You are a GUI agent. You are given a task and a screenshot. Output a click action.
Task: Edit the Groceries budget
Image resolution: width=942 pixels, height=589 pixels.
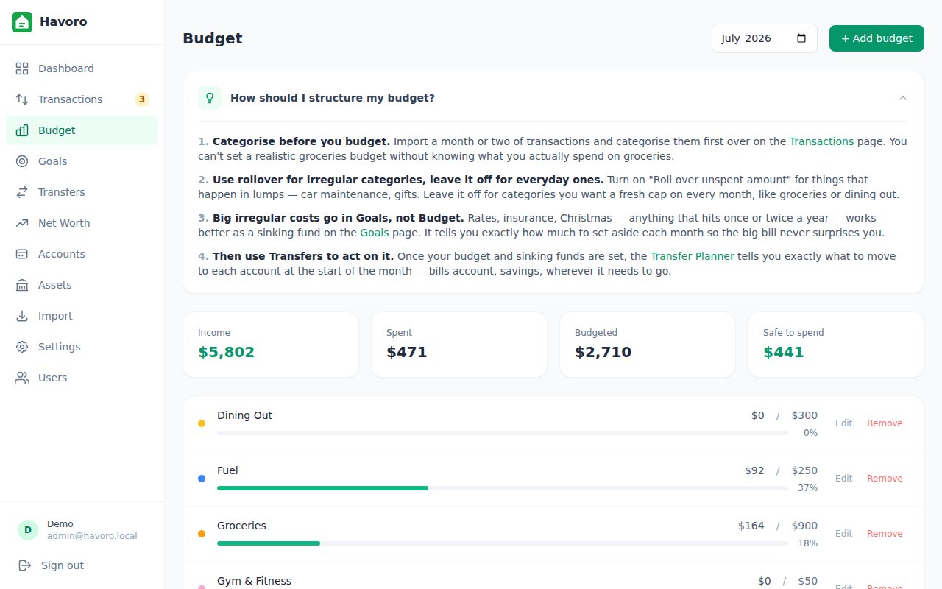point(843,534)
